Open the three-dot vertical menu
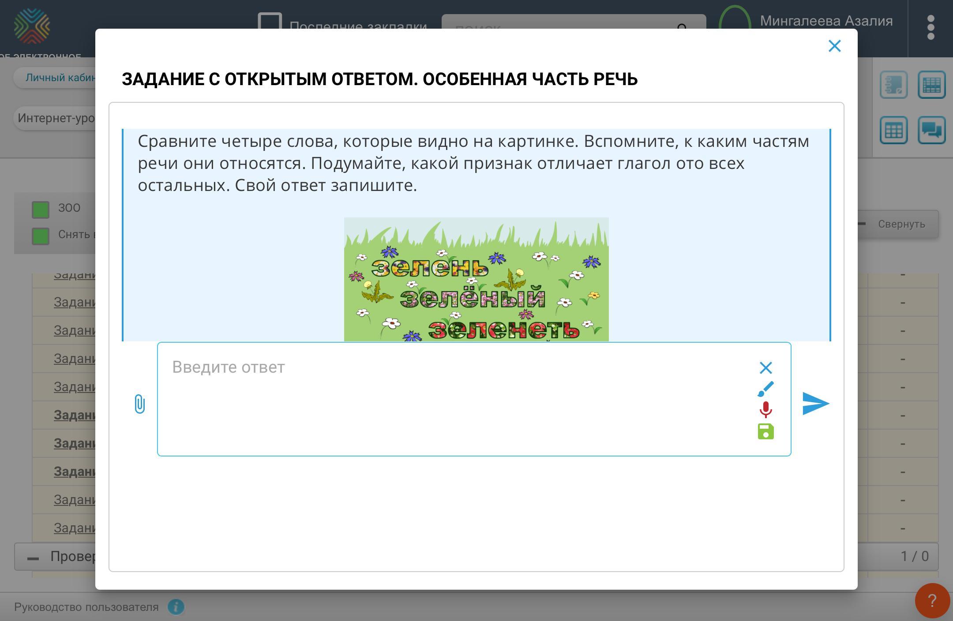Screen dimensions: 953x621 [931, 27]
